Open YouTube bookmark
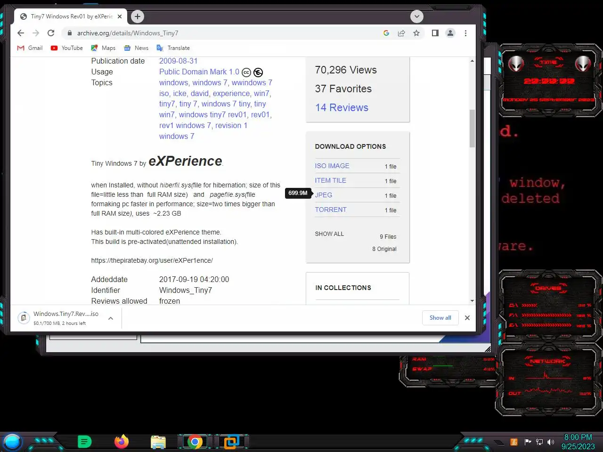 [x=67, y=48]
